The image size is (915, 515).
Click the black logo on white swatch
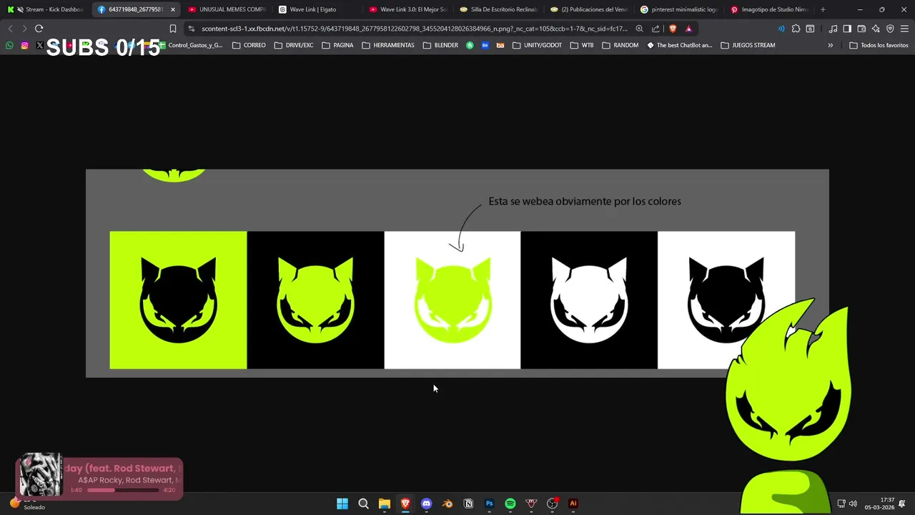[x=726, y=300]
